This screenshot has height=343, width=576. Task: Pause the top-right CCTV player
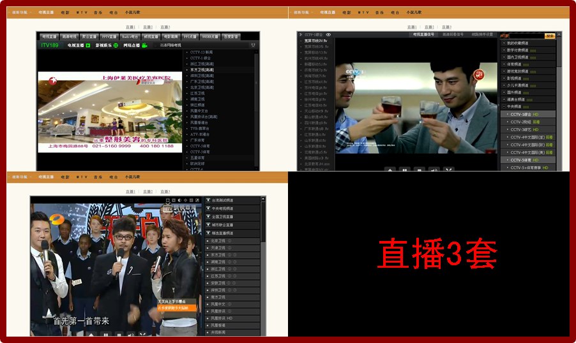(x=404, y=171)
